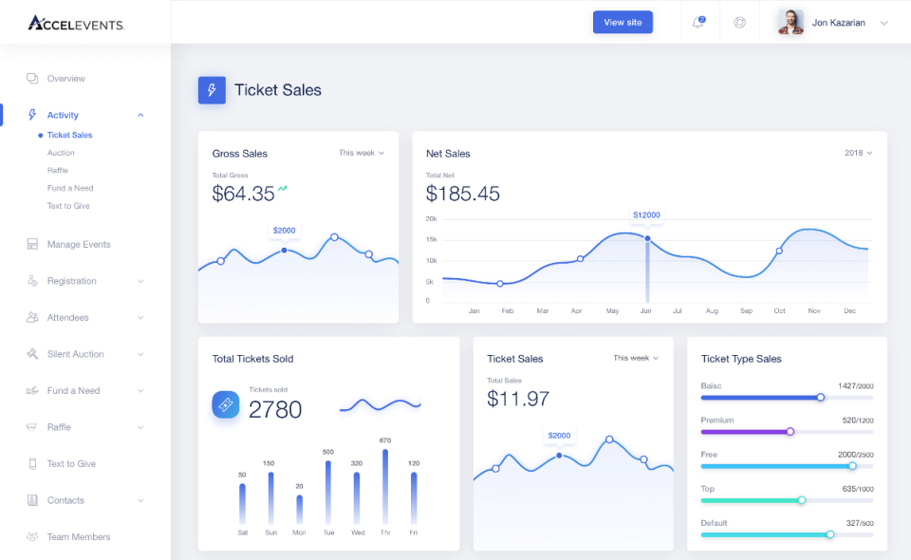Expand the Registration sidebar chevron
Image resolution: width=911 pixels, height=560 pixels.
tap(140, 281)
